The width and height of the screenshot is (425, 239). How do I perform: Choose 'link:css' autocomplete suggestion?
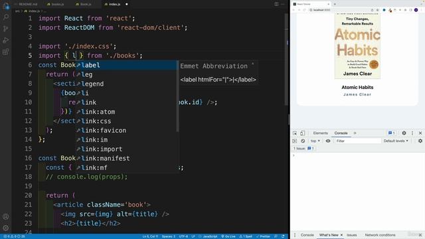tap(126, 121)
